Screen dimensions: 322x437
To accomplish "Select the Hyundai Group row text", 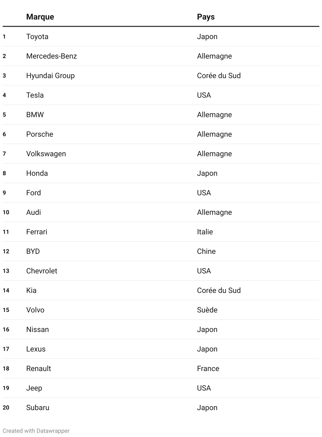I will tap(50, 75).
